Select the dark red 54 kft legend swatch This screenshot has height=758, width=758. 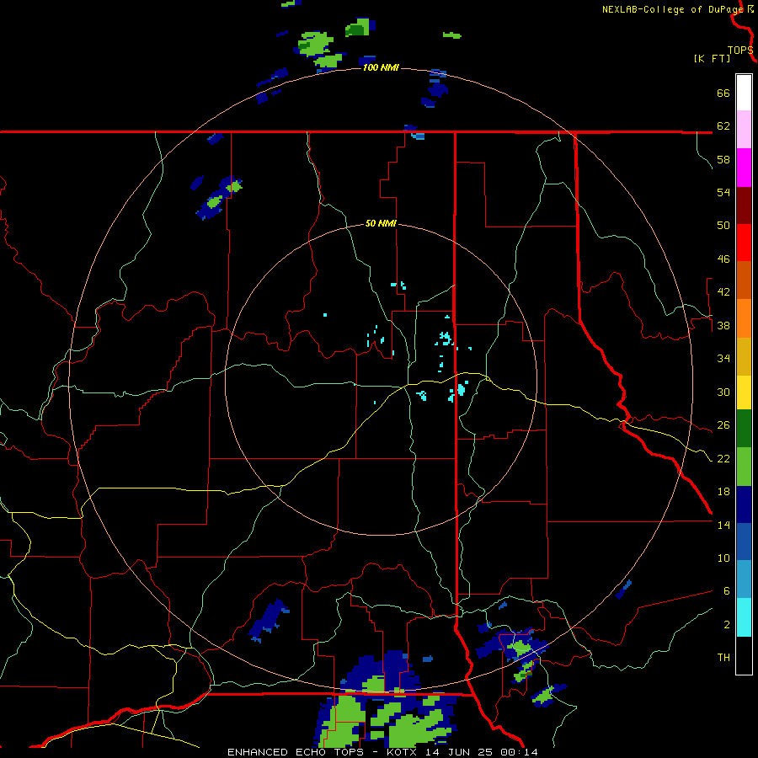coord(744,206)
